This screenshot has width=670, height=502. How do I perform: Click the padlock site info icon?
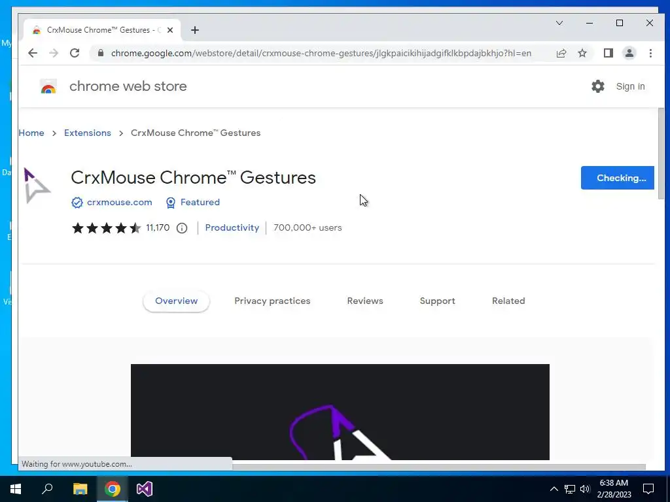coord(101,53)
